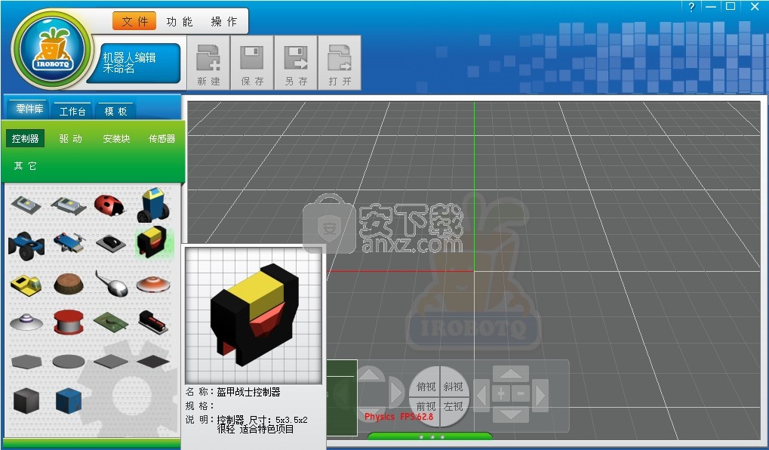Pick the gray hexagon plate part

[x=26, y=362]
